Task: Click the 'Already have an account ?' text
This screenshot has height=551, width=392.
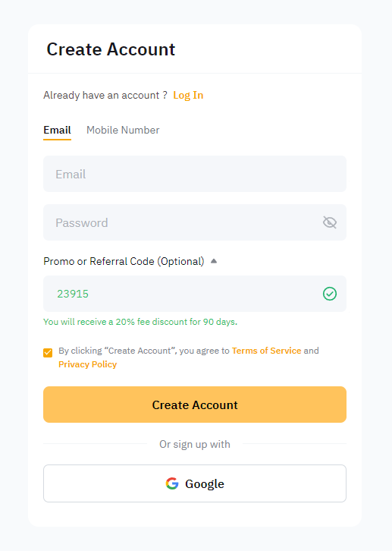Action: click(x=105, y=95)
